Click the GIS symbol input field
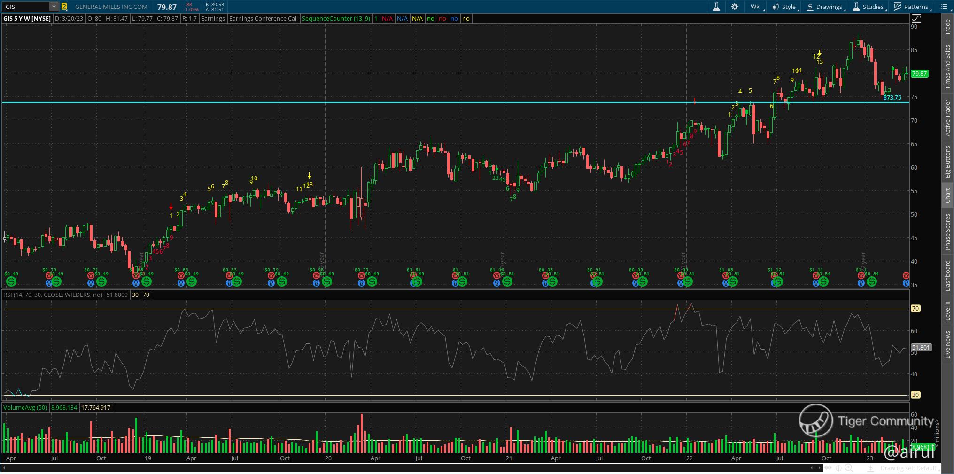 click(26, 7)
